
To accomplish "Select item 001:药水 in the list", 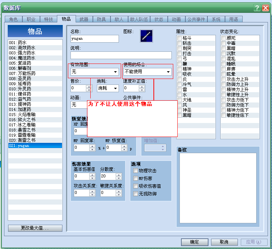I will [35, 43].
